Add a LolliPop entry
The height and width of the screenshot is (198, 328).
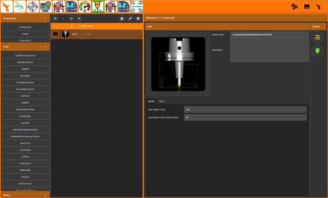tap(25, 157)
